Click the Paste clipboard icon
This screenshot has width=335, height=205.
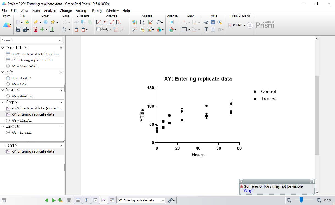point(77,29)
